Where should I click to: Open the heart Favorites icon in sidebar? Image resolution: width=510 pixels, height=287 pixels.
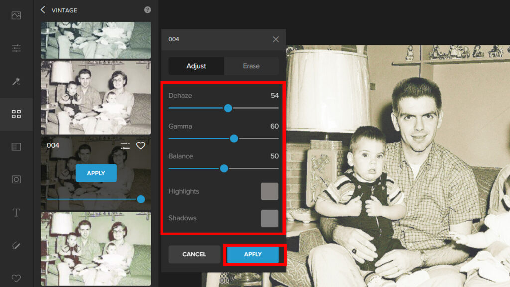[16, 278]
